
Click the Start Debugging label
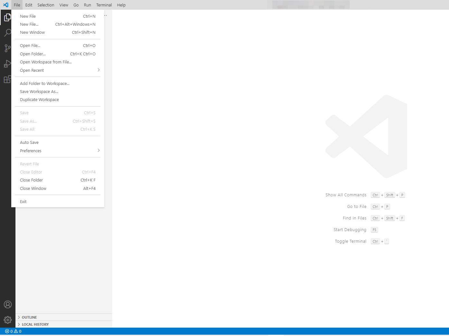coord(350,230)
